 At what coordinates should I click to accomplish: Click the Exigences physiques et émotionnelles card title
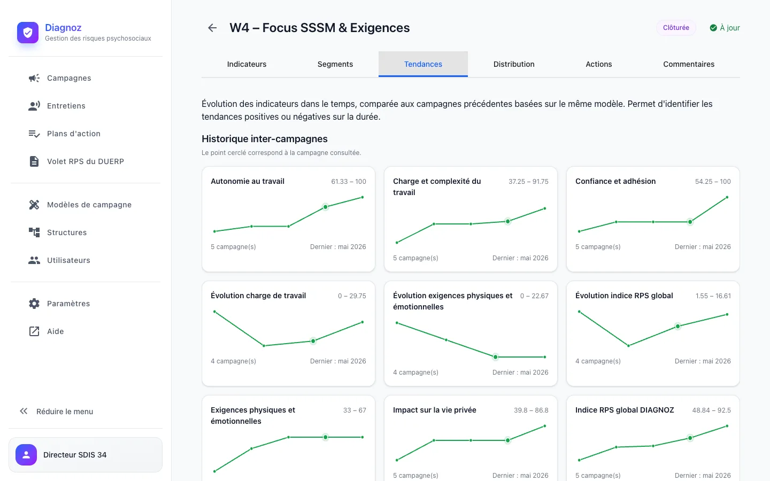253,416
